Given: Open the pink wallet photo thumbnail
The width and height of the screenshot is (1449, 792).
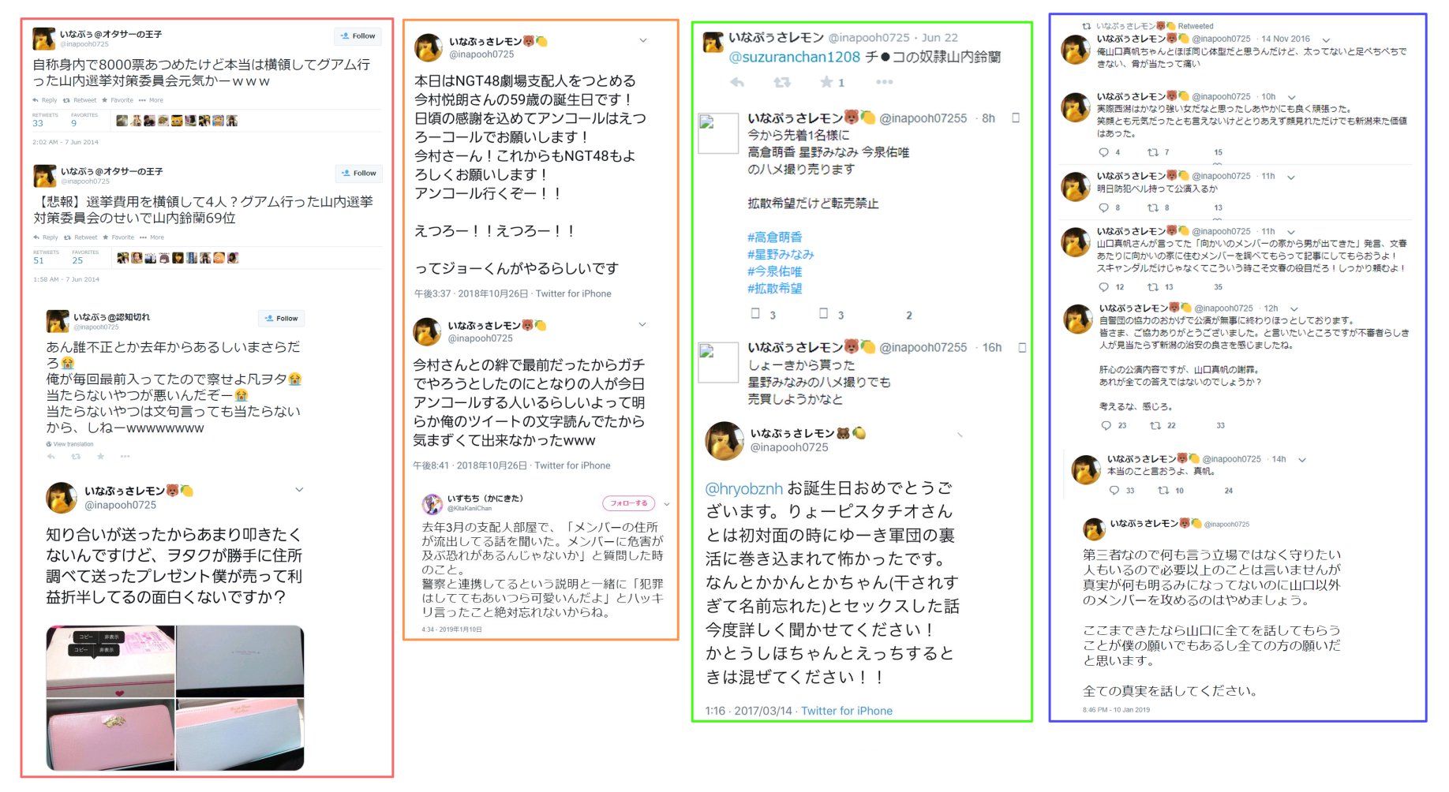Looking at the screenshot, I should pyautogui.click(x=110, y=734).
